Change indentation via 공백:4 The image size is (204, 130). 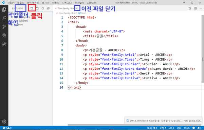(163, 128)
